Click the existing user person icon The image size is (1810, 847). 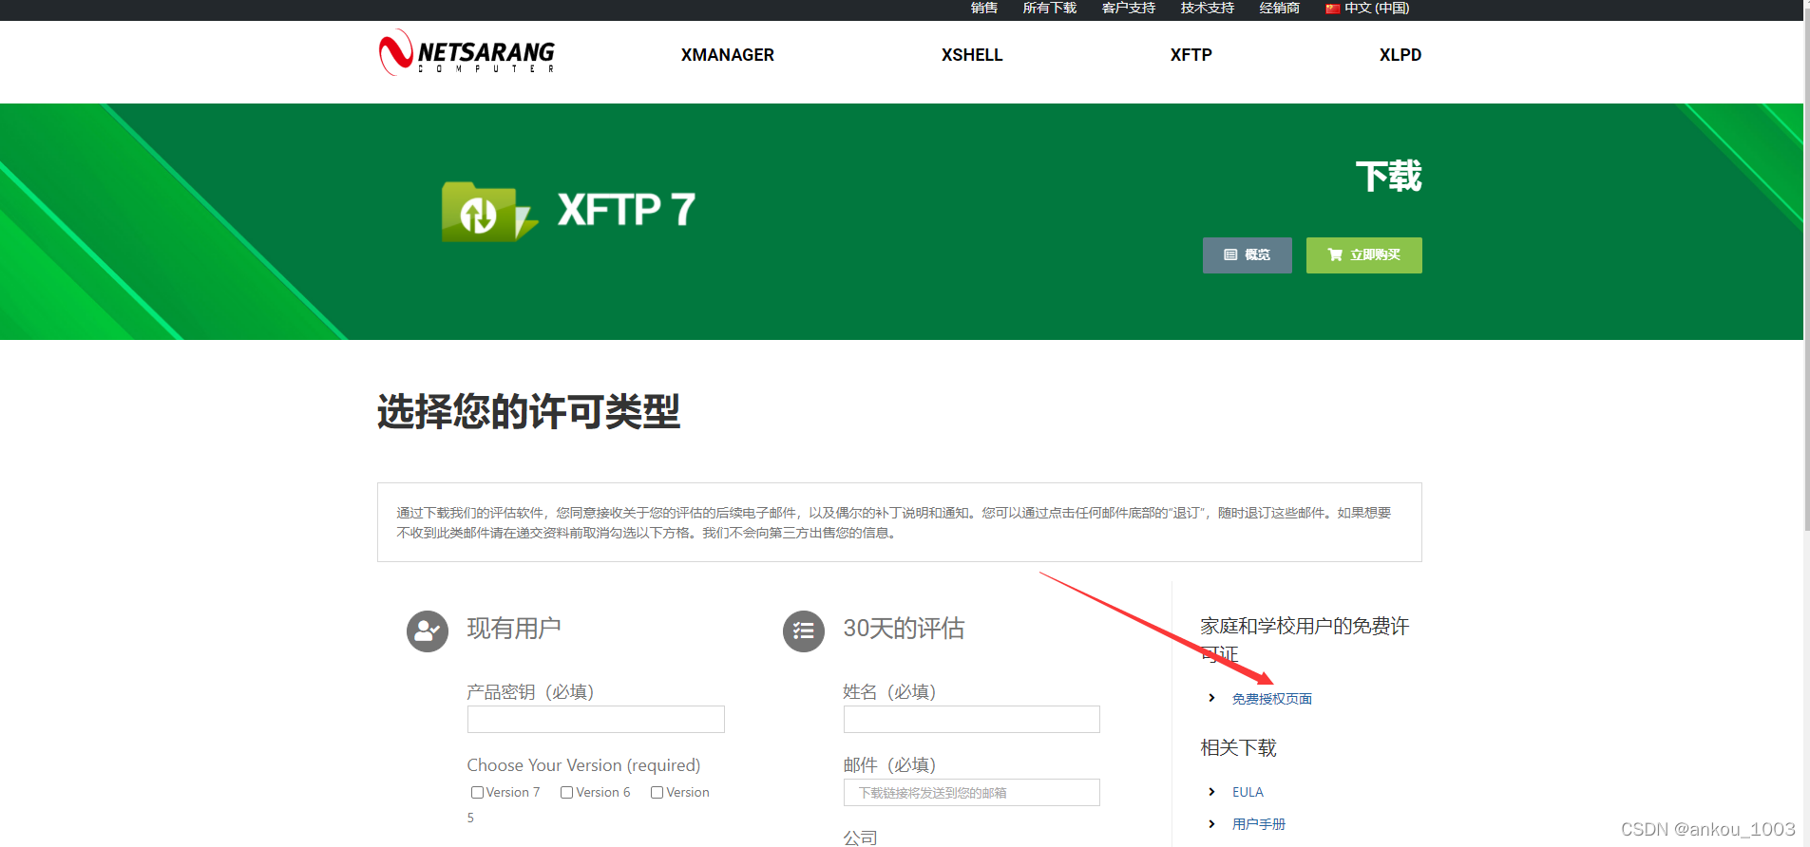(428, 631)
